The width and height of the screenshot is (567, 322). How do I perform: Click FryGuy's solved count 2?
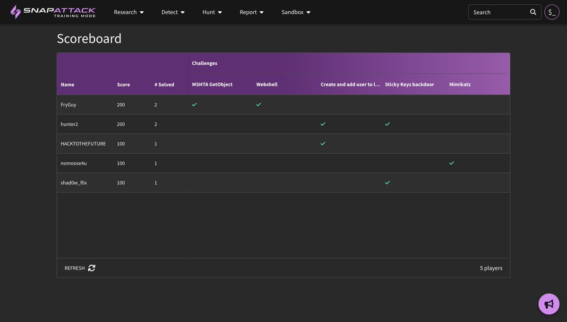[x=156, y=104]
